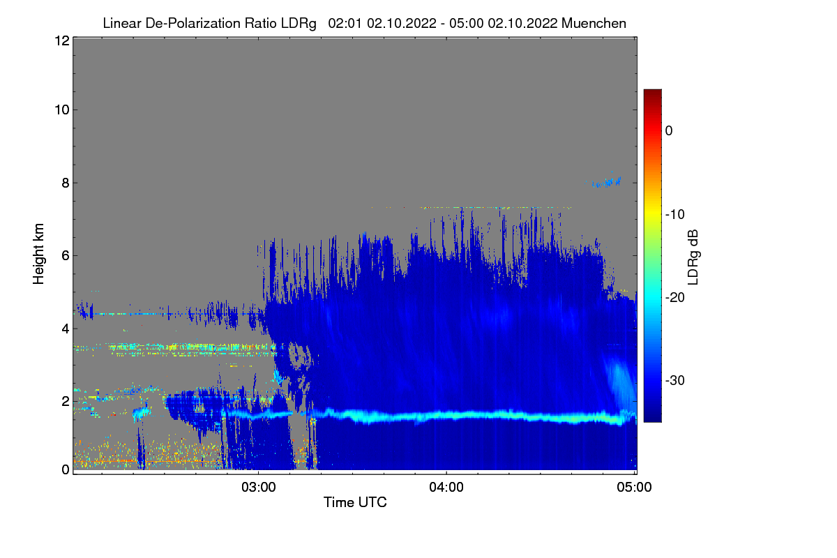Click the 'Time UTC' x-axis label

tap(355, 502)
